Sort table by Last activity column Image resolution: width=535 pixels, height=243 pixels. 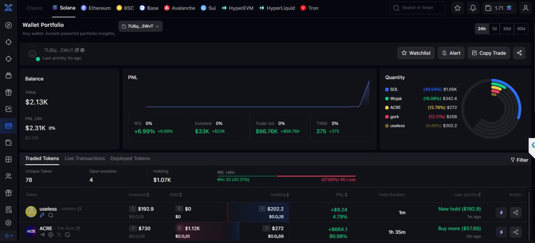[467, 194]
